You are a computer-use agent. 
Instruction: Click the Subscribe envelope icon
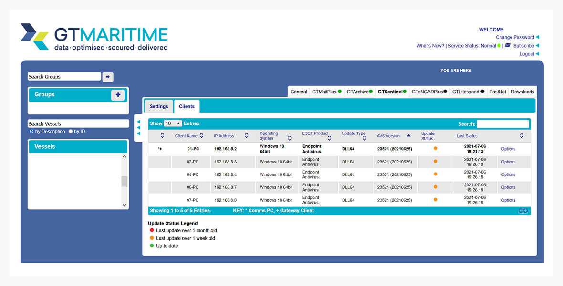tap(508, 45)
